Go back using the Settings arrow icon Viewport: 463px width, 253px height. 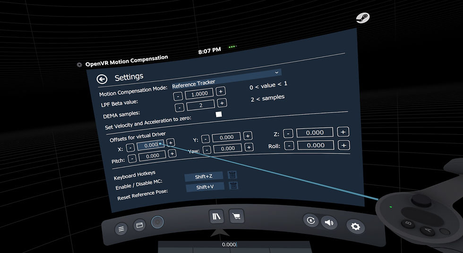point(102,79)
